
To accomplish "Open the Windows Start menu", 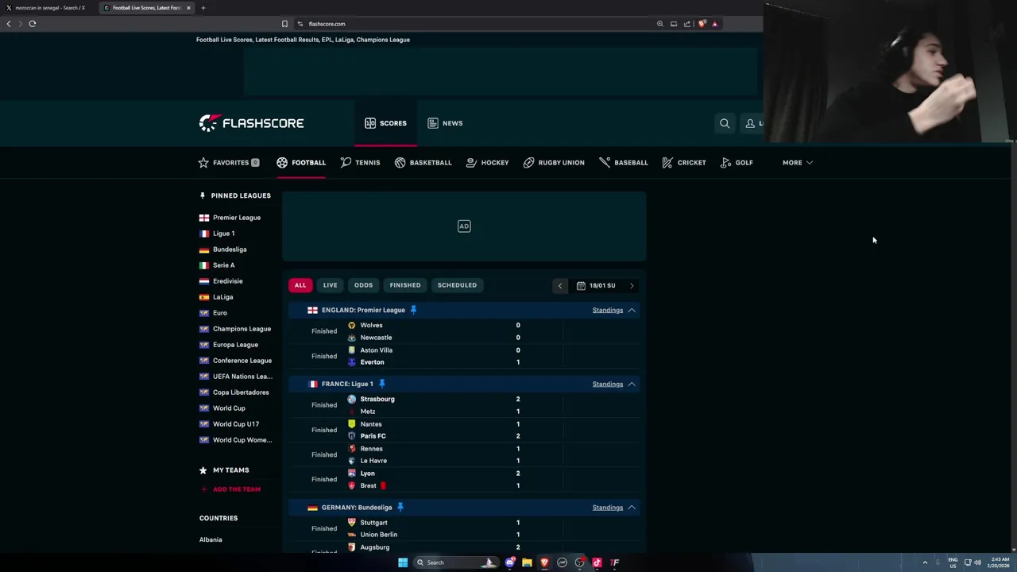I will point(403,562).
